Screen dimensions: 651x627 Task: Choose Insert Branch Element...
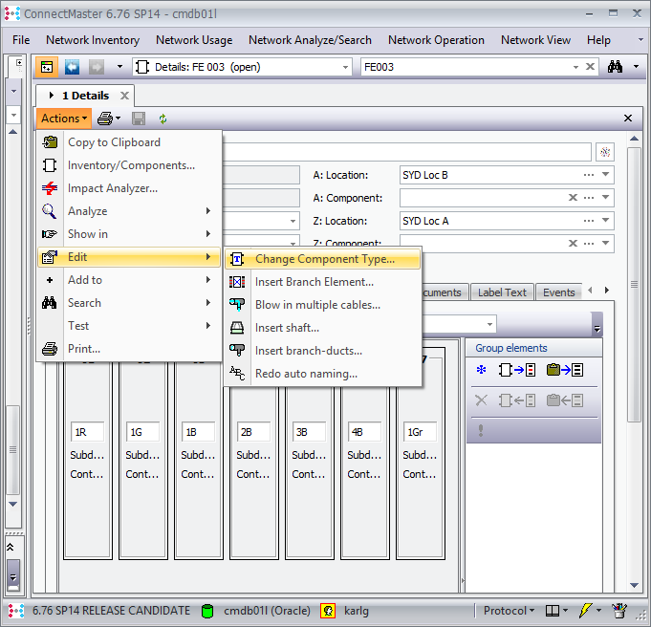click(x=323, y=282)
